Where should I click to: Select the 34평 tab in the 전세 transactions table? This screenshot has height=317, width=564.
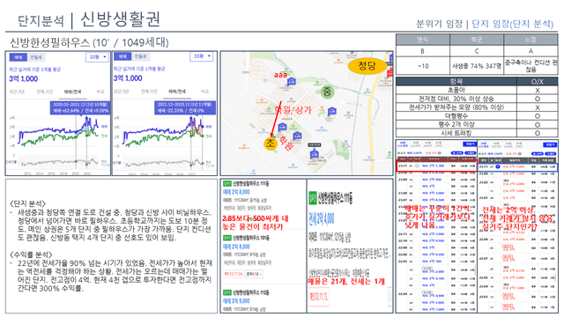pyautogui.click(x=484, y=144)
